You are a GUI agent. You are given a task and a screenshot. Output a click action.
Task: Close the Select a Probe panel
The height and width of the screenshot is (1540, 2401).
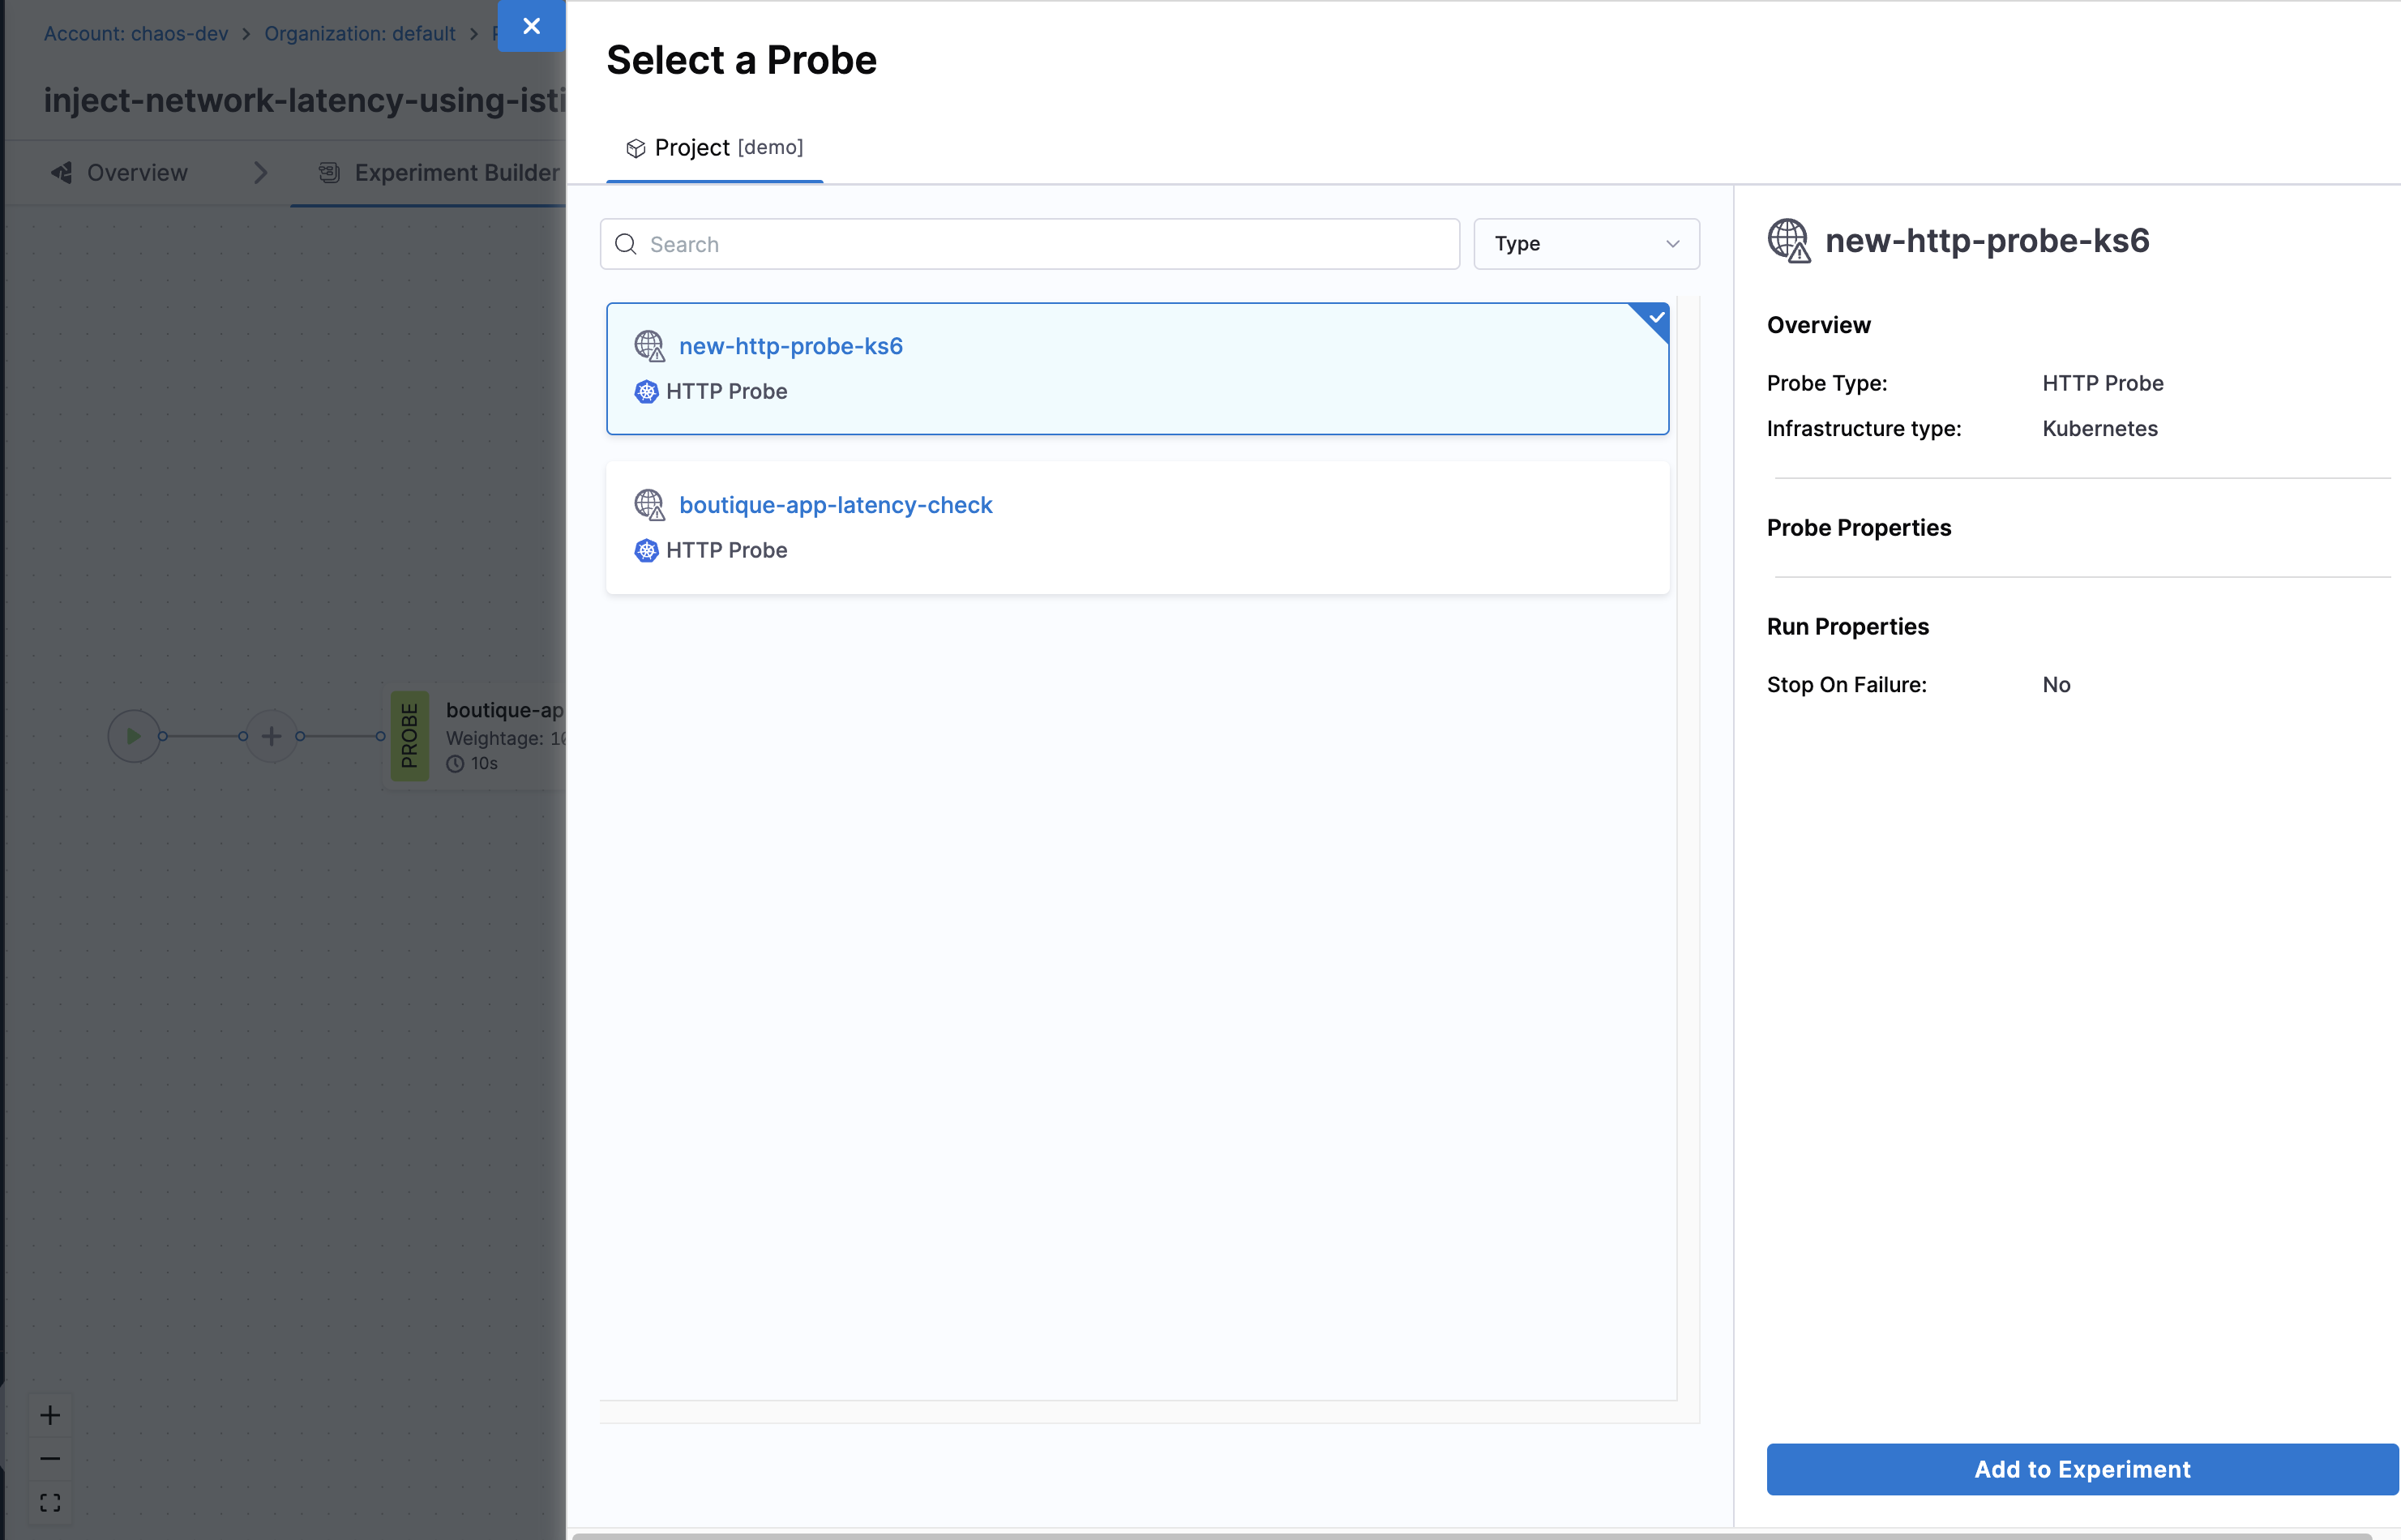(x=531, y=26)
